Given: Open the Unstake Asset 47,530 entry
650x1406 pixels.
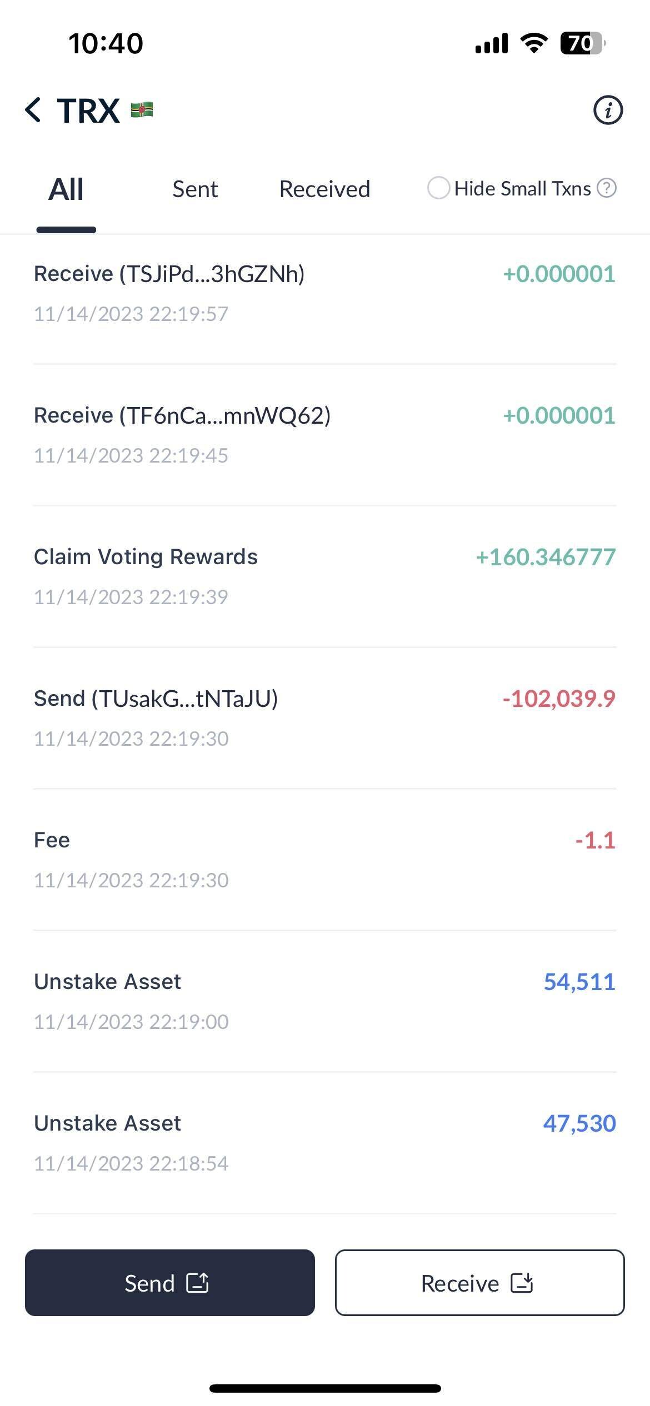Looking at the screenshot, I should tap(324, 1143).
